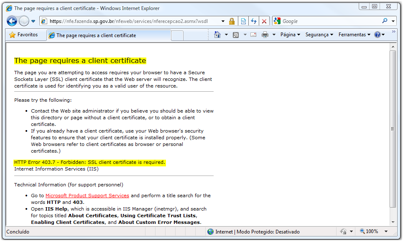Open the Favoritos panel
Image resolution: width=403 pixels, height=241 pixels.
coord(23,35)
